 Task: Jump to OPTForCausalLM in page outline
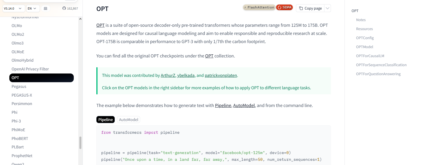pyautogui.click(x=370, y=56)
